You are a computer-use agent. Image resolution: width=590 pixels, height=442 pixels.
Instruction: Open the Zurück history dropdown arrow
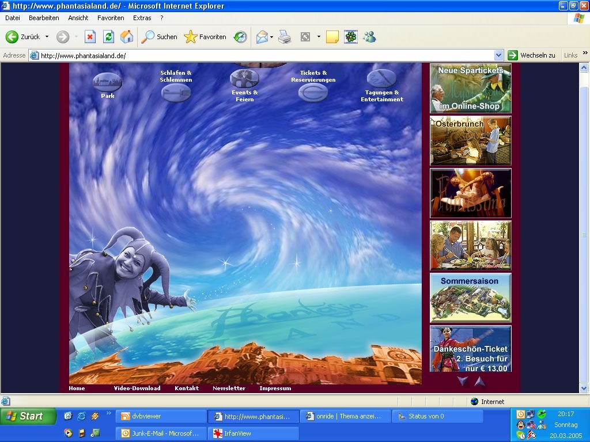click(x=47, y=37)
